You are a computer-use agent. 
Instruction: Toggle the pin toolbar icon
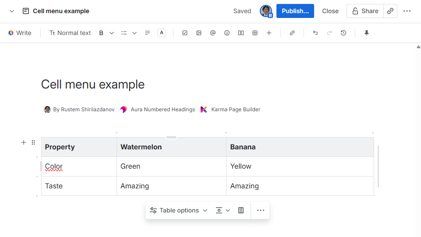click(367, 33)
